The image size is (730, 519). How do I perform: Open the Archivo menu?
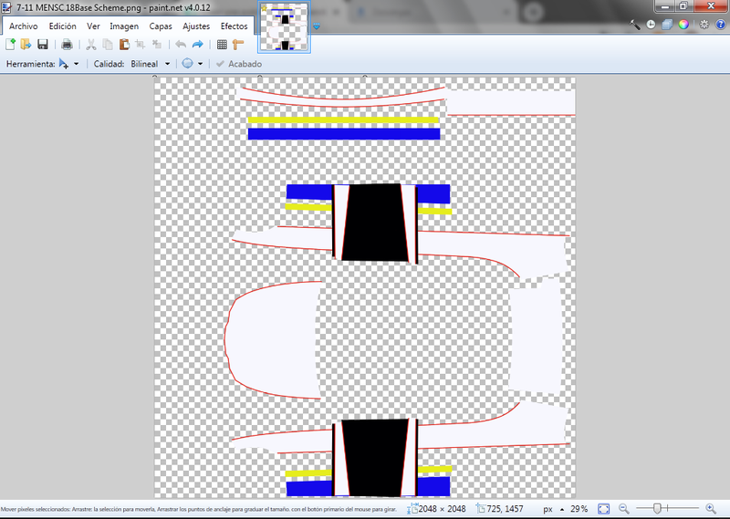click(24, 26)
